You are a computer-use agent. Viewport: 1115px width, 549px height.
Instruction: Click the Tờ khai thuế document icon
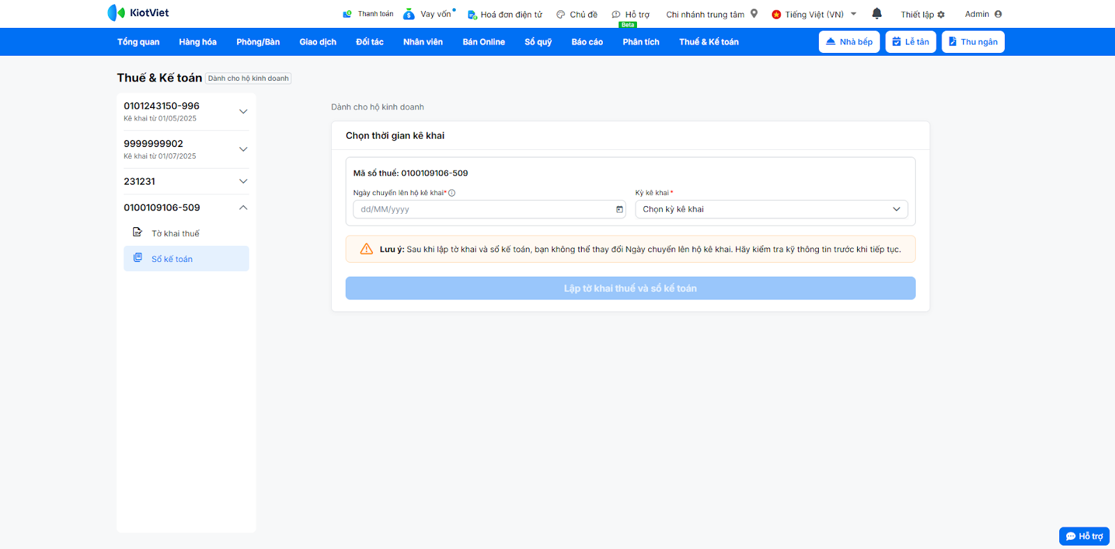137,232
